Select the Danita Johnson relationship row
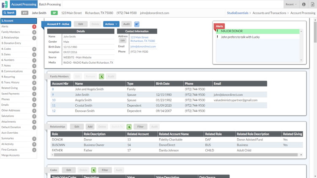The image size is (317, 178). click(177, 150)
